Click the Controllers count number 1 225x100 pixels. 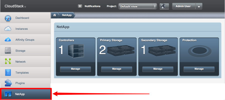[61, 50]
